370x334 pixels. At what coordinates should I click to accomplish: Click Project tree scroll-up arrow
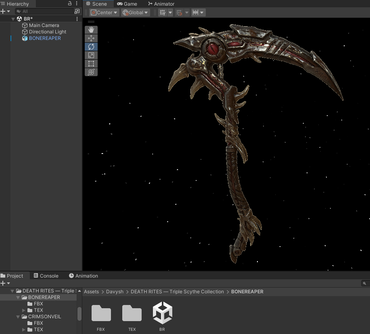click(x=79, y=291)
